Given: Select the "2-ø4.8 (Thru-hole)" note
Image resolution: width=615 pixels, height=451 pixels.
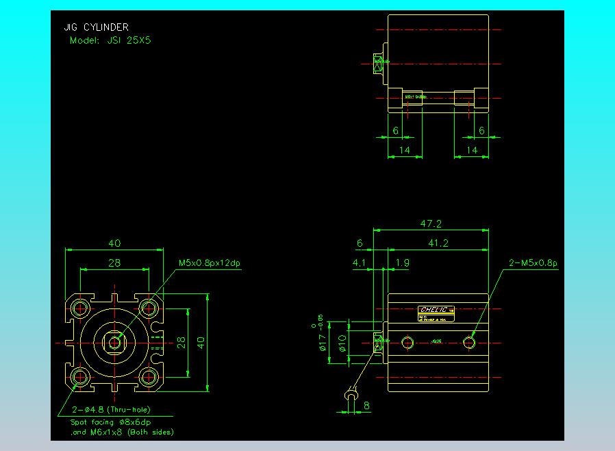Looking at the screenshot, I should pyautogui.click(x=111, y=409).
